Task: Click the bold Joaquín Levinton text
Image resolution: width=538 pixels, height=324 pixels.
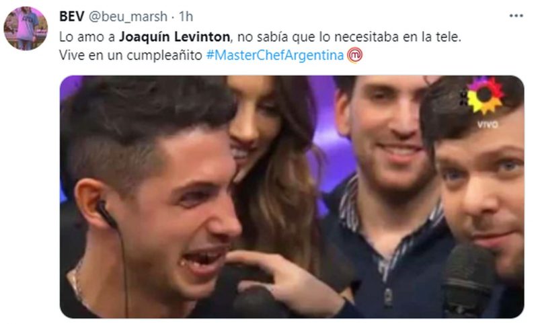Action: (x=174, y=37)
